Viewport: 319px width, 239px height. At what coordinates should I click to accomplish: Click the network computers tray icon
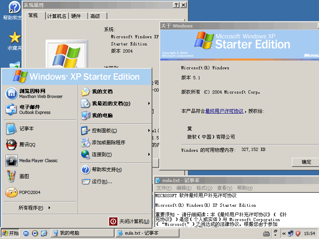coord(291,233)
